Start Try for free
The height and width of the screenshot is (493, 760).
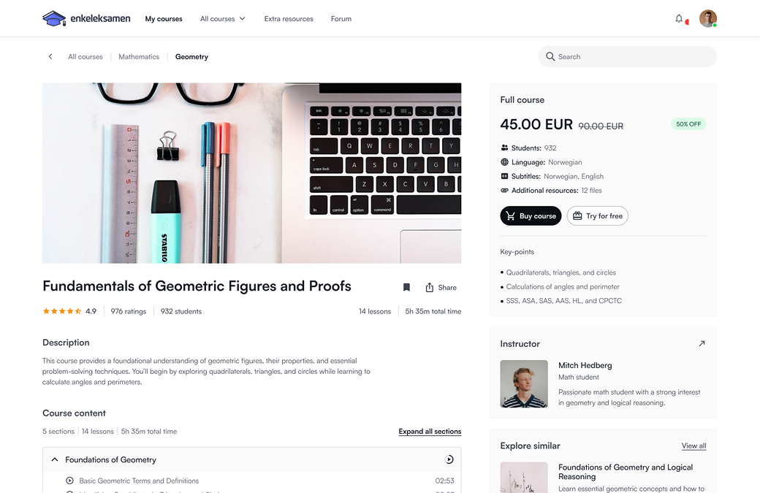point(597,216)
